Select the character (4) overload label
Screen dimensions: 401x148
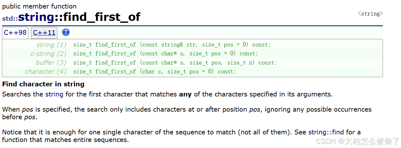click(x=46, y=71)
